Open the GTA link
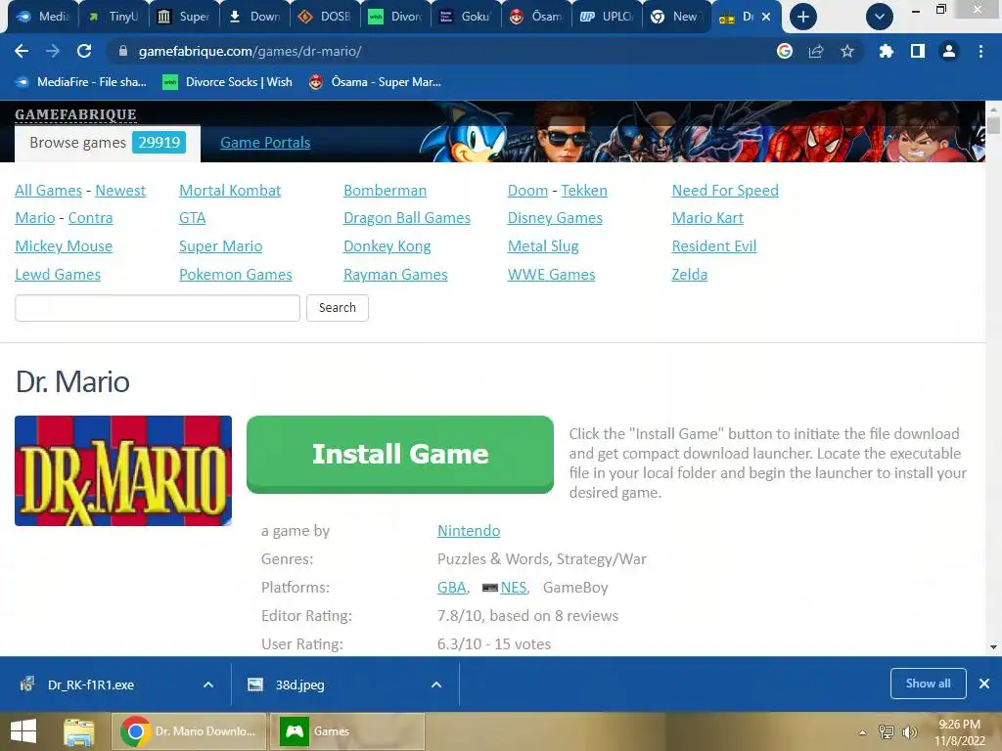Image resolution: width=1002 pixels, height=751 pixels. pos(193,218)
